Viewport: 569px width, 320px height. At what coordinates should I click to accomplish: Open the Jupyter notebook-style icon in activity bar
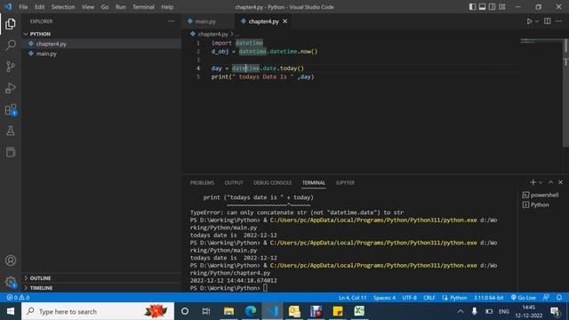click(11, 152)
